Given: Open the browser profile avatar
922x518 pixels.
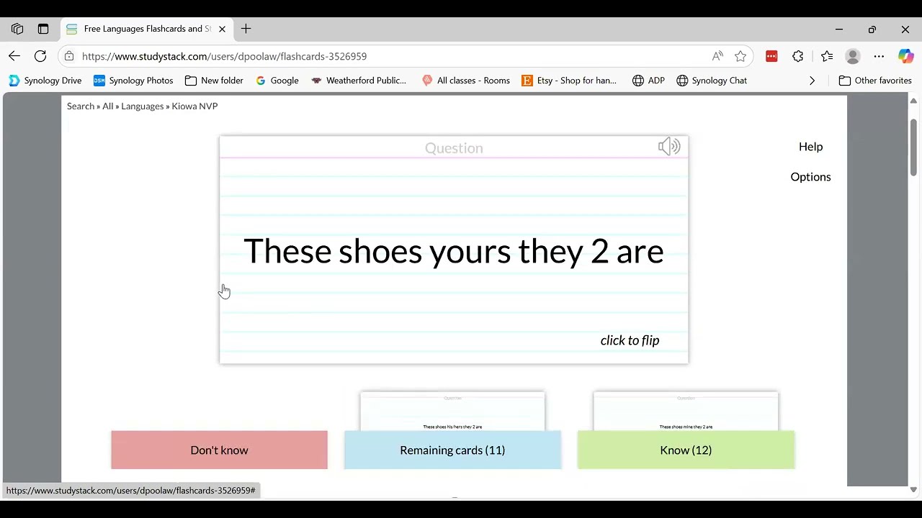Looking at the screenshot, I should pyautogui.click(x=853, y=56).
